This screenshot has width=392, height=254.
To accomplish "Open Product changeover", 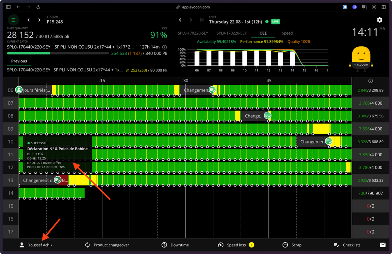I will [107, 245].
